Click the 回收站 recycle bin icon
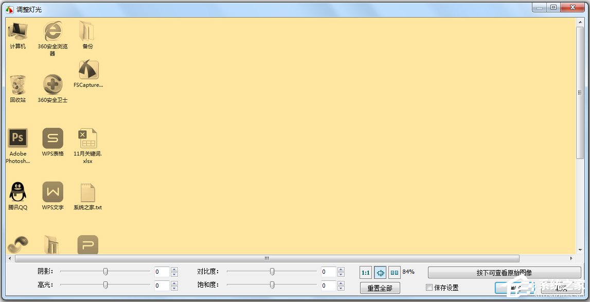Screen dimensions: 590x302 tap(17, 85)
